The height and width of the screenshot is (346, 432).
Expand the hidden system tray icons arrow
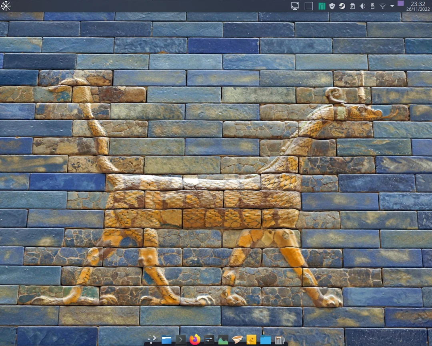392,6
